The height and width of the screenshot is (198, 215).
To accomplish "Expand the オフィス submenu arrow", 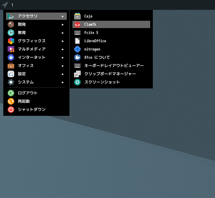I will point(63,66).
